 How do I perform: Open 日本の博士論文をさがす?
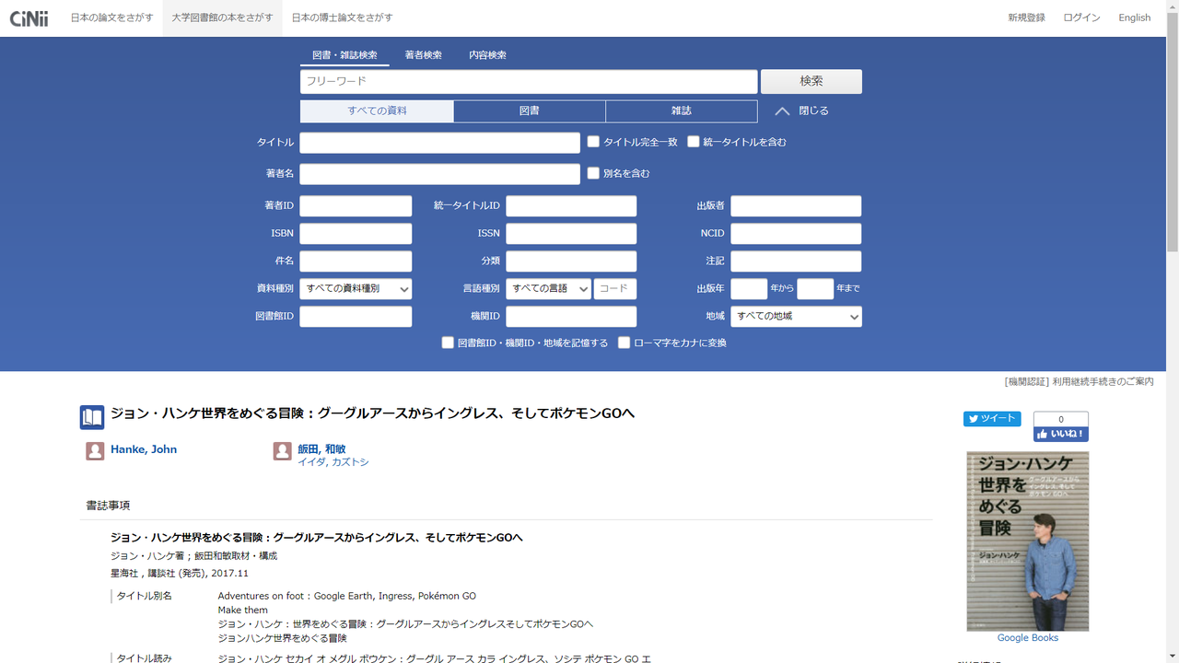[343, 17]
